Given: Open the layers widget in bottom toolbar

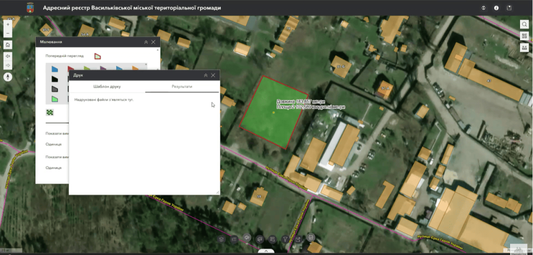Looking at the screenshot, I should pos(221,239).
